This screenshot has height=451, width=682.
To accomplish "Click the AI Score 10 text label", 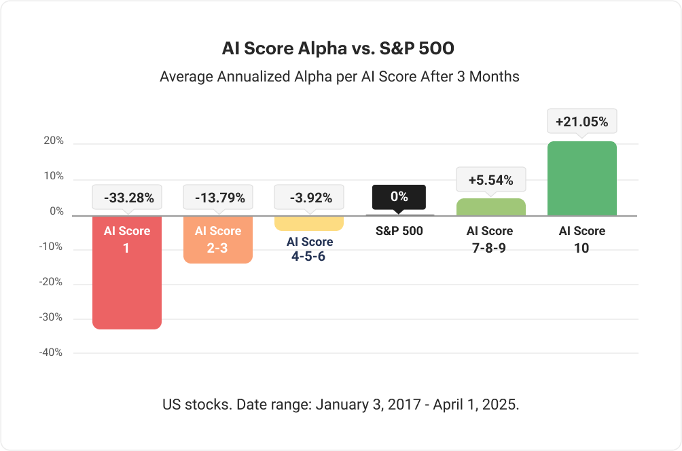I will [x=581, y=239].
